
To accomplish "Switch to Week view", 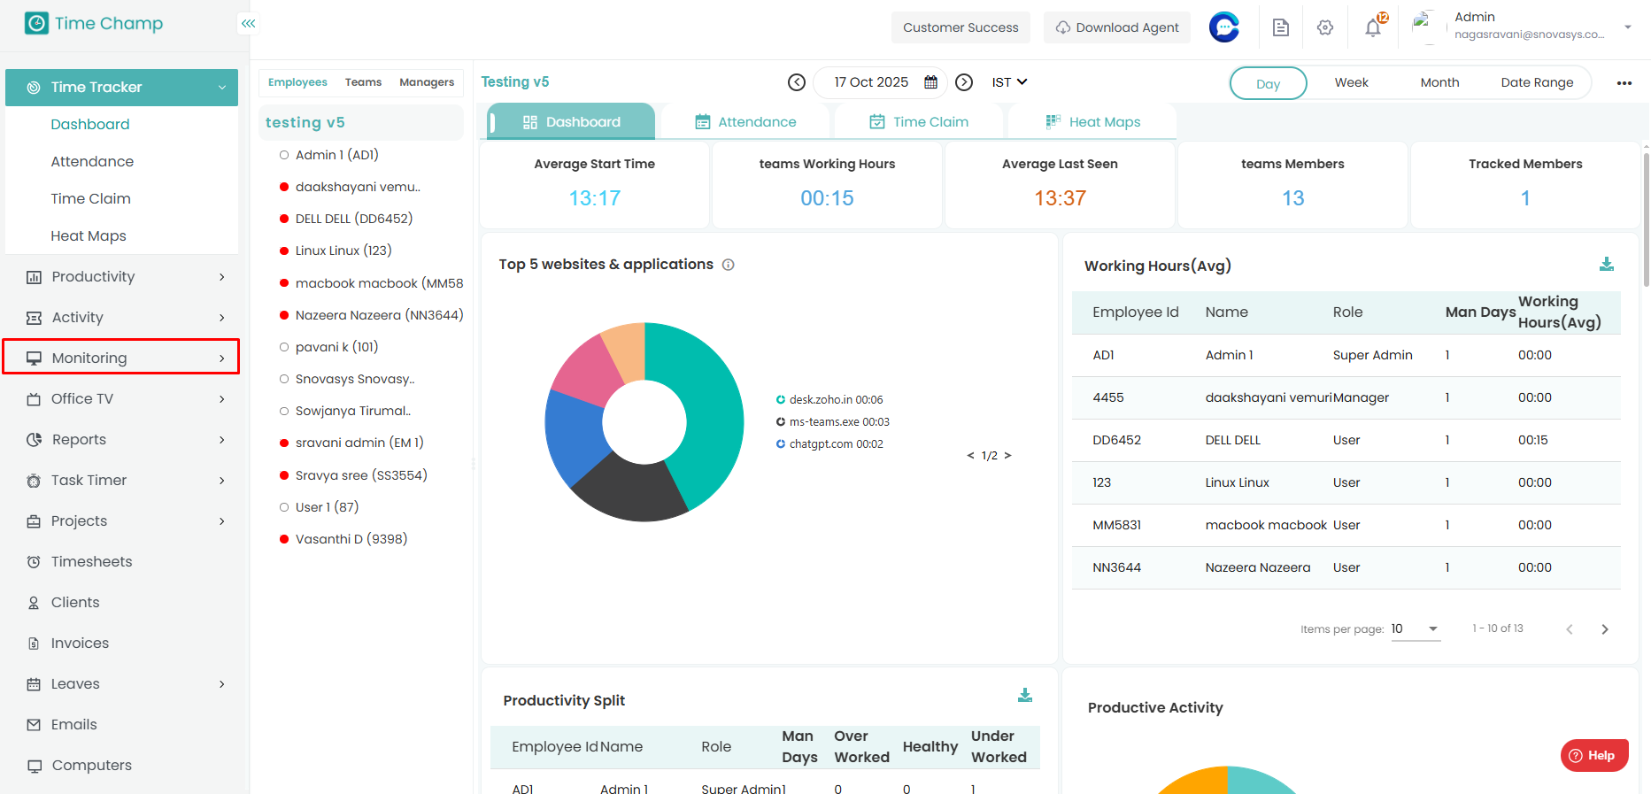I will click(x=1351, y=82).
